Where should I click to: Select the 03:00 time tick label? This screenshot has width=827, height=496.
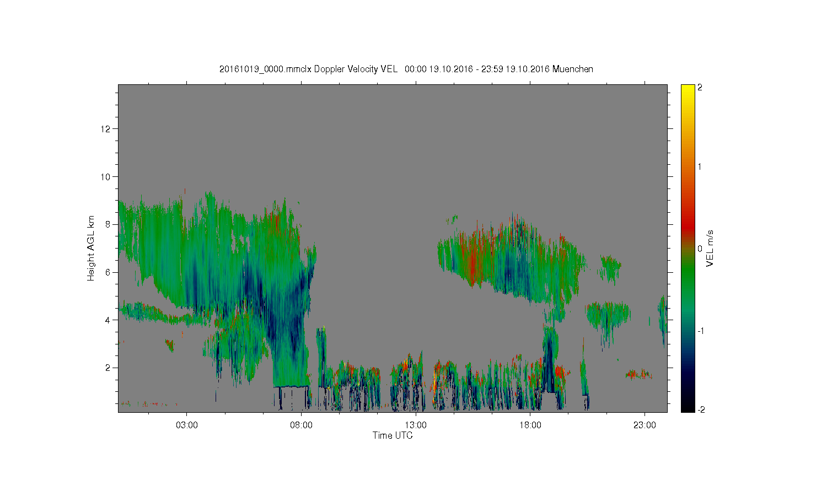click(x=187, y=425)
